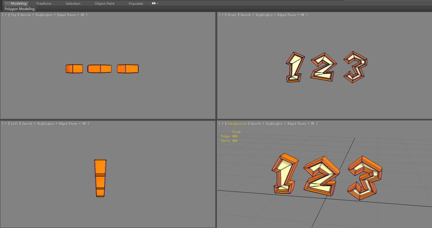Open the Left viewport shading label menu
The width and height of the screenshot is (432, 228).
tap(54, 124)
